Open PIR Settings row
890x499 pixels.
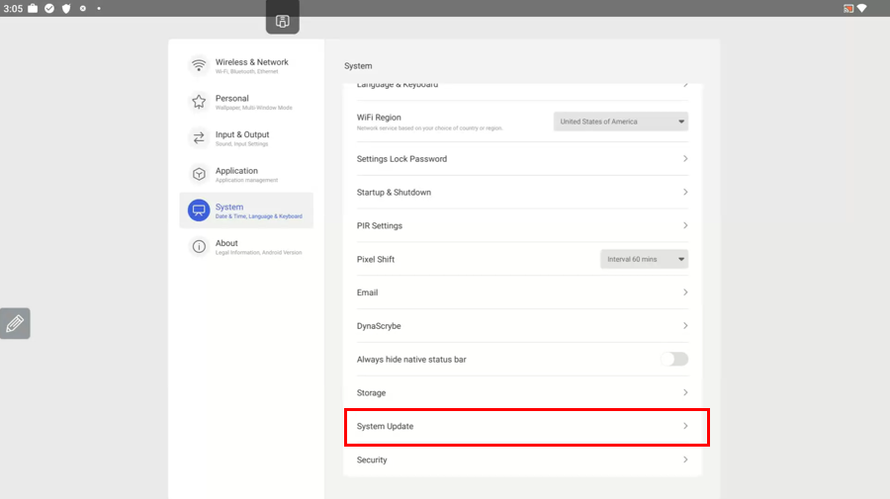click(x=522, y=225)
